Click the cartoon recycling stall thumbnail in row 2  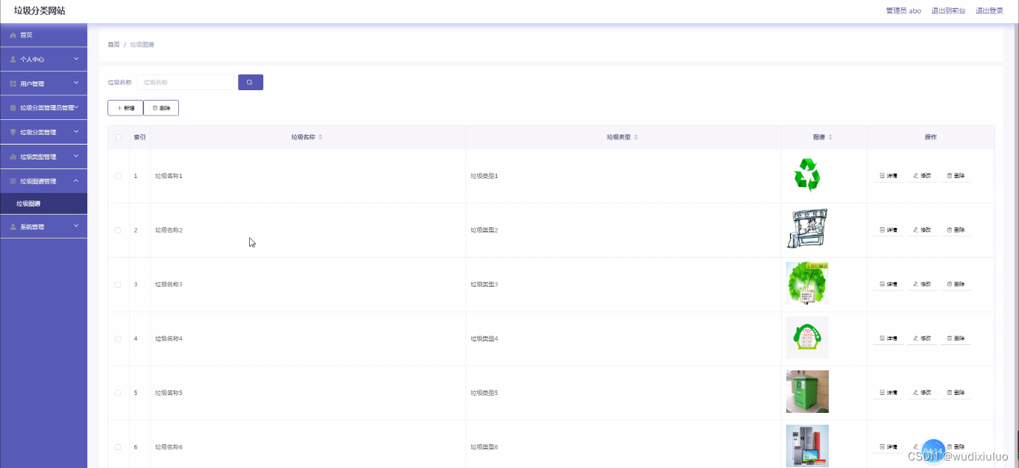pos(807,230)
